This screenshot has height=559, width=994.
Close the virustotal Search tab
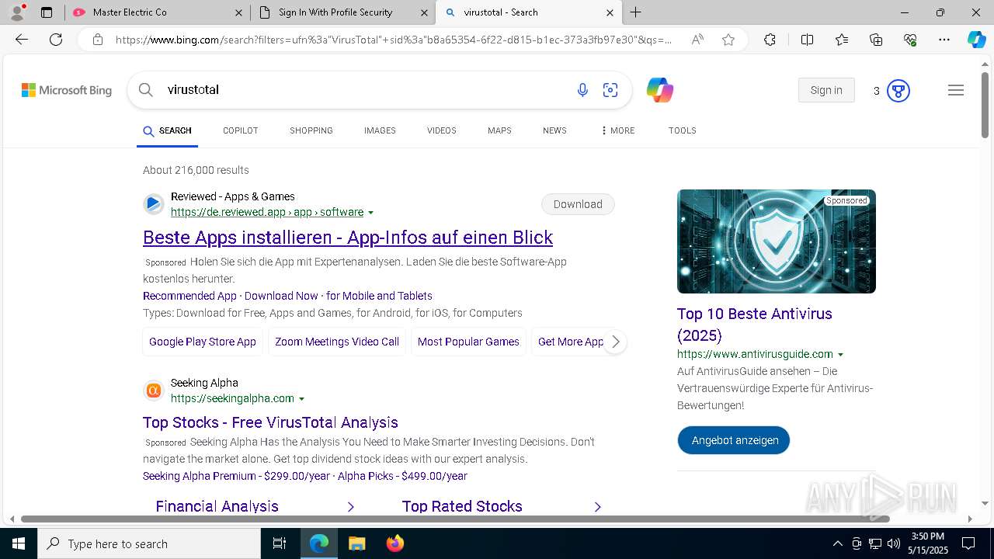(610, 12)
